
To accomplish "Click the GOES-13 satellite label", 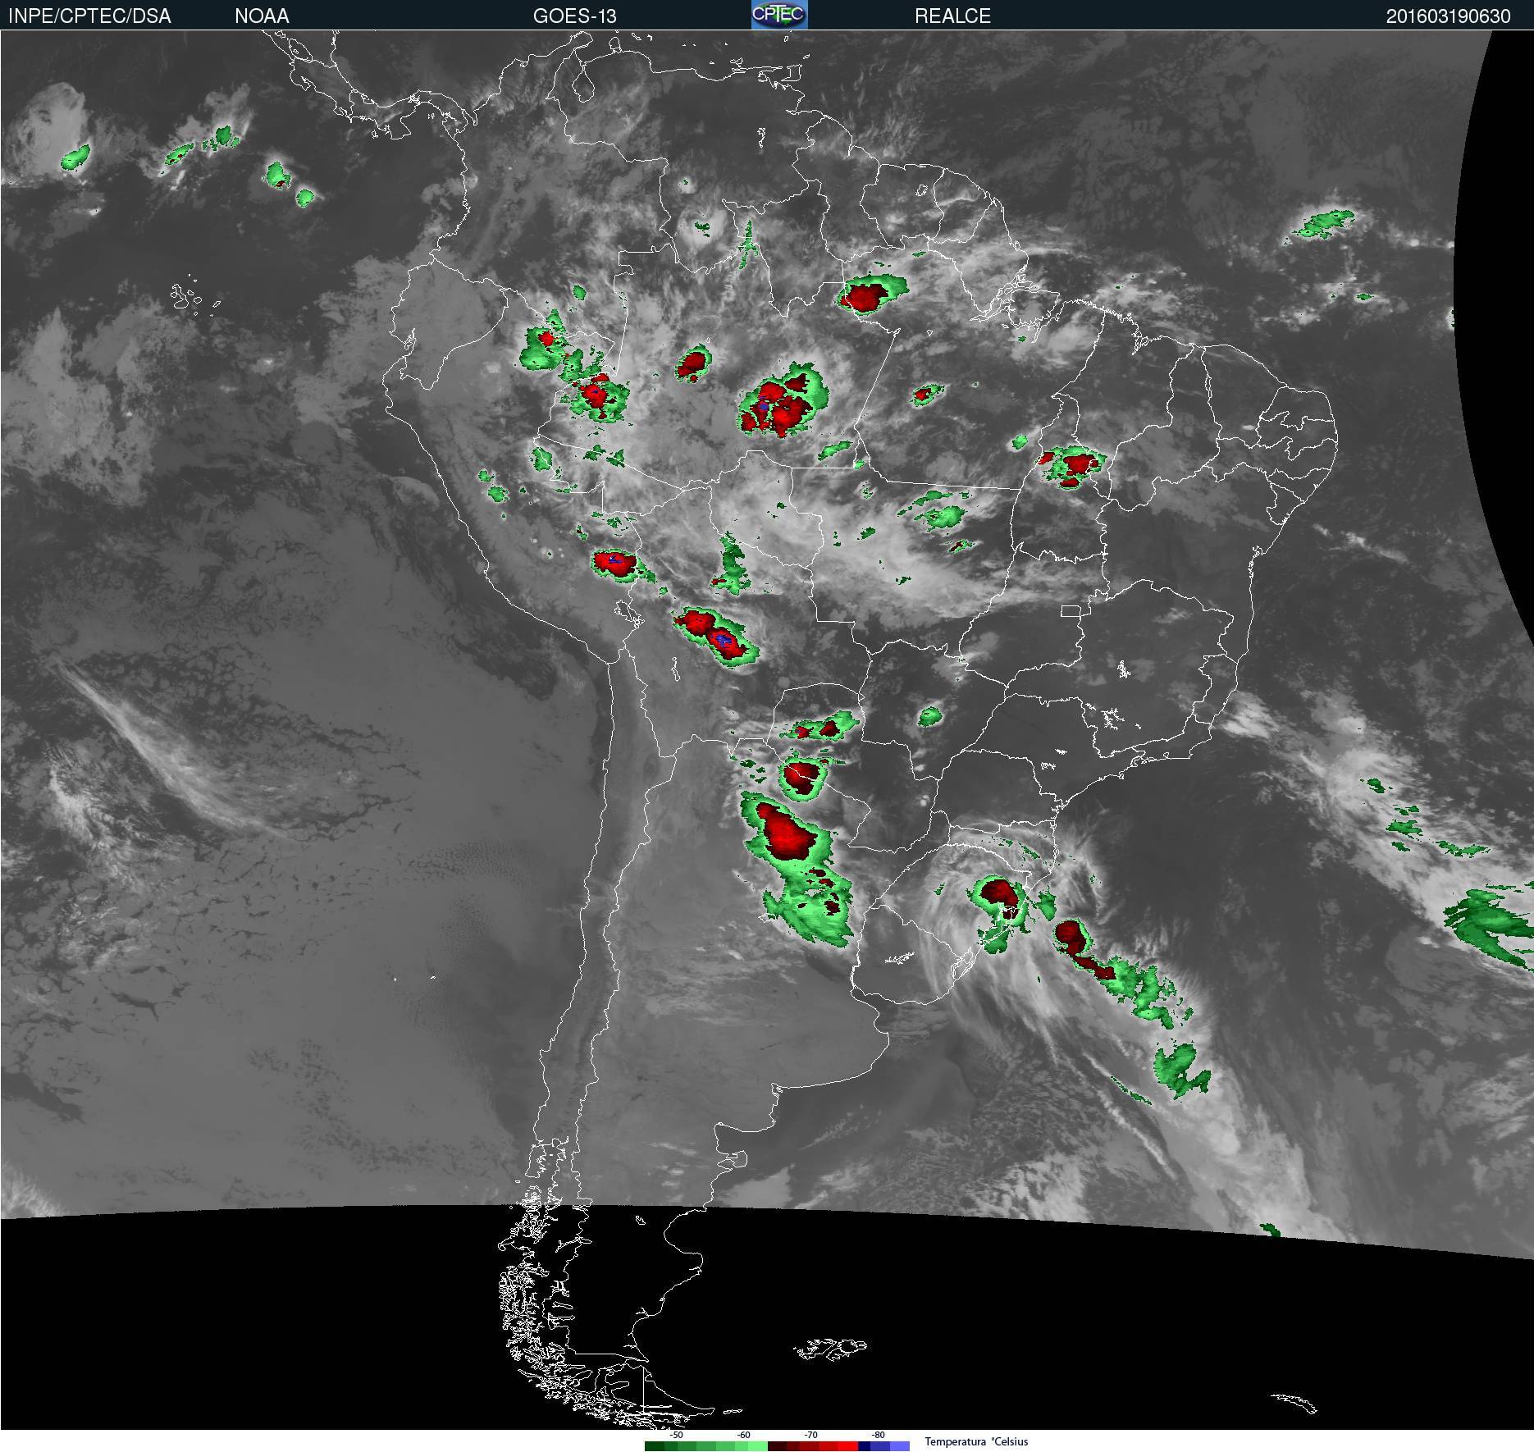I will (574, 16).
